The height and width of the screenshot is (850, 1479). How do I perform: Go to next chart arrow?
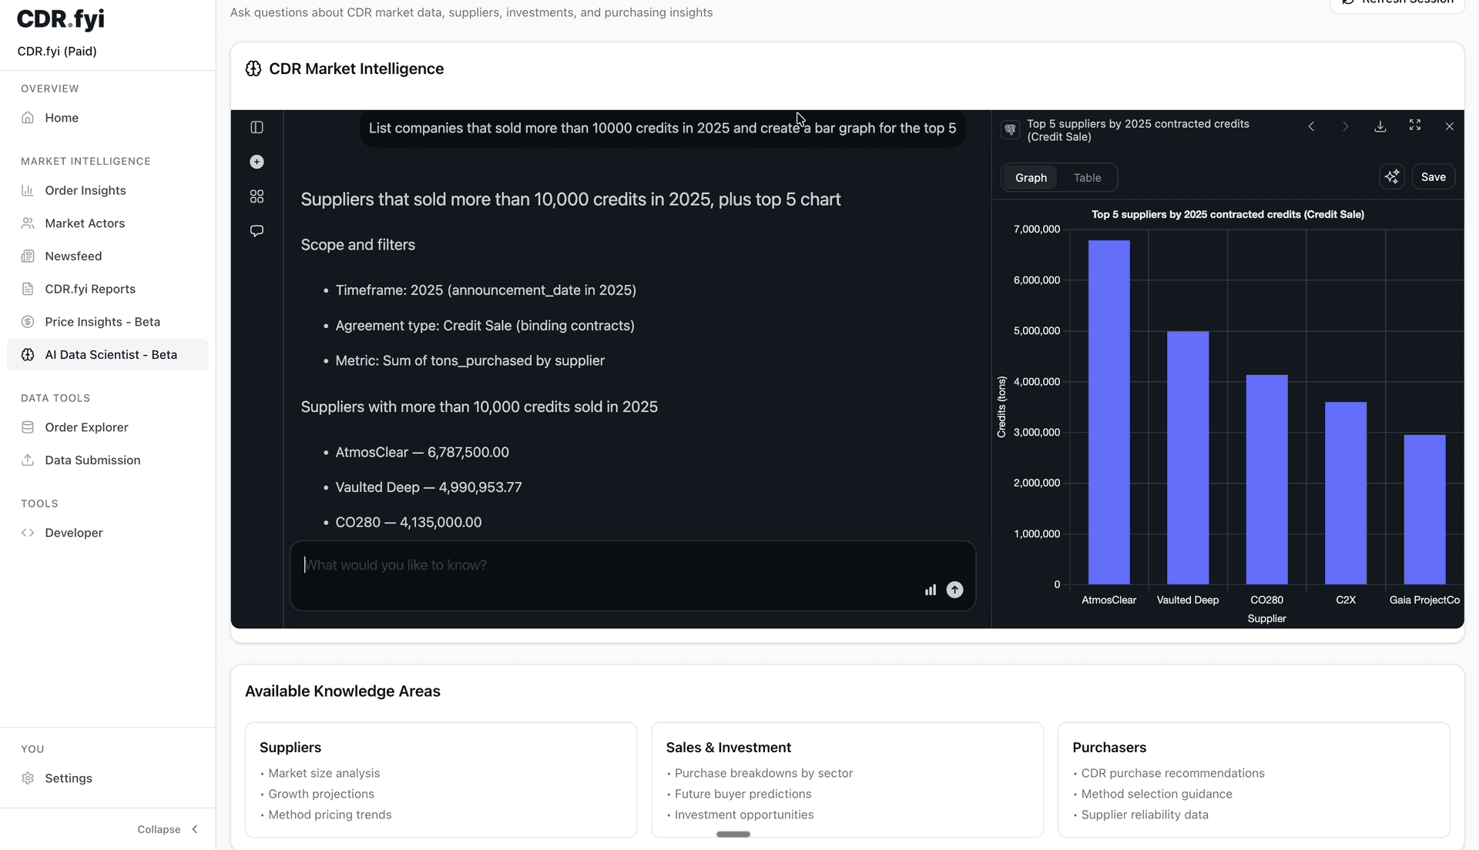(x=1346, y=126)
